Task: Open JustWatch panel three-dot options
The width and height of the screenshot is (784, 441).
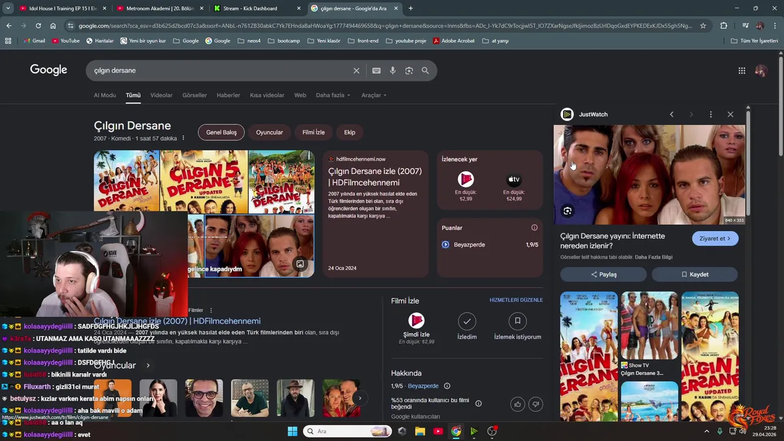Action: coord(710,115)
